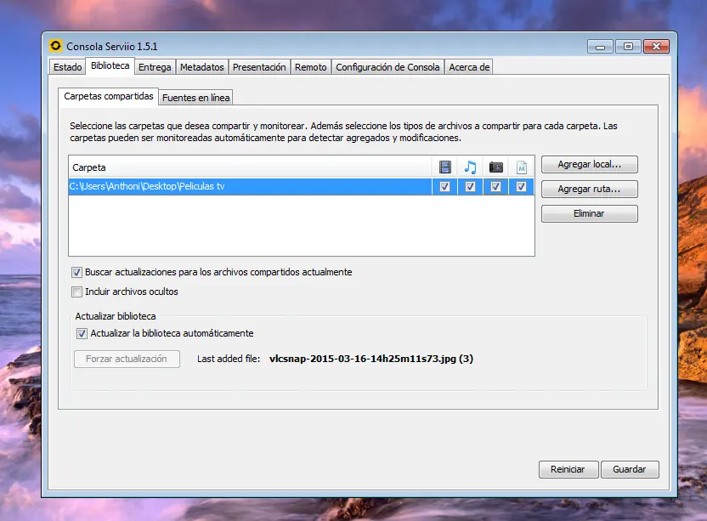Viewport: 707px width, 521px height.
Task: Select the Carpetas compartidas sub-tab
Action: tap(109, 96)
